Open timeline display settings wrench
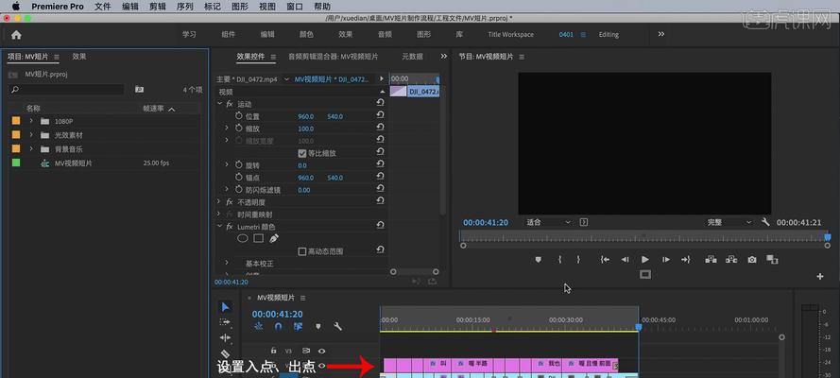This screenshot has width=840, height=378. (x=337, y=326)
